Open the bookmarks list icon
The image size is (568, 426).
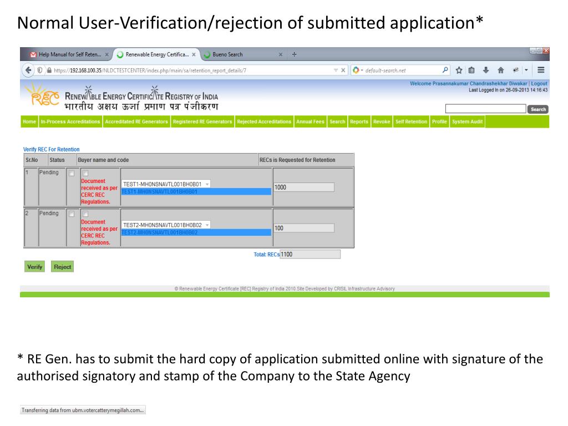(471, 70)
